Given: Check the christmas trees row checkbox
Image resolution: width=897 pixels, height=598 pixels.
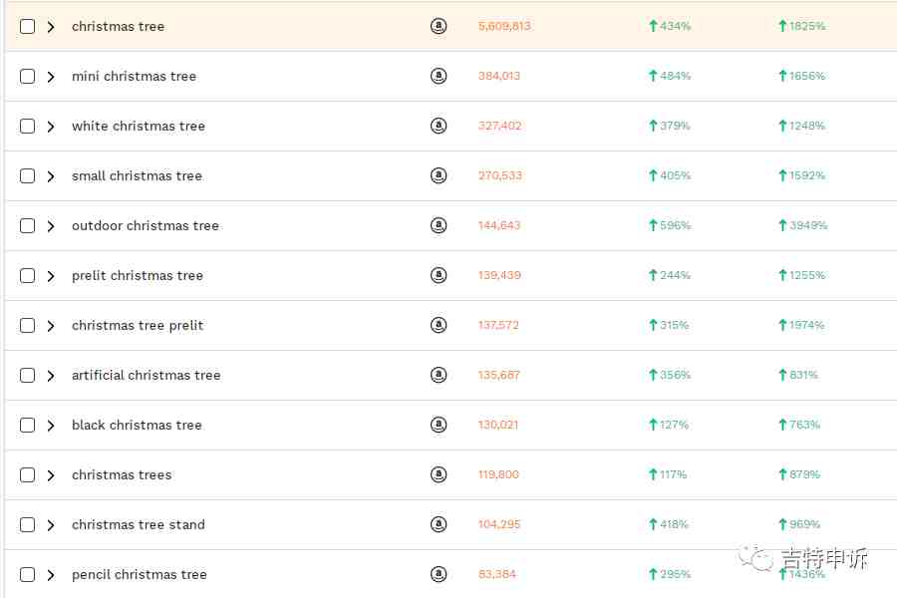Looking at the screenshot, I should pos(28,475).
